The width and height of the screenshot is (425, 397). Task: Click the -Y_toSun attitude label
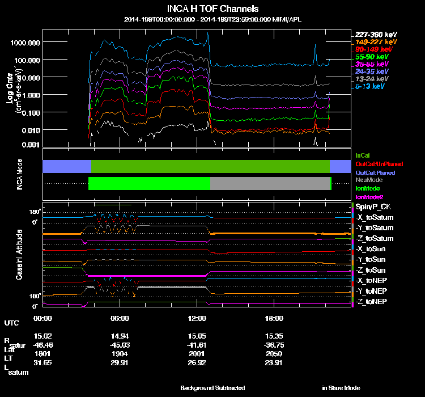pos(370,259)
